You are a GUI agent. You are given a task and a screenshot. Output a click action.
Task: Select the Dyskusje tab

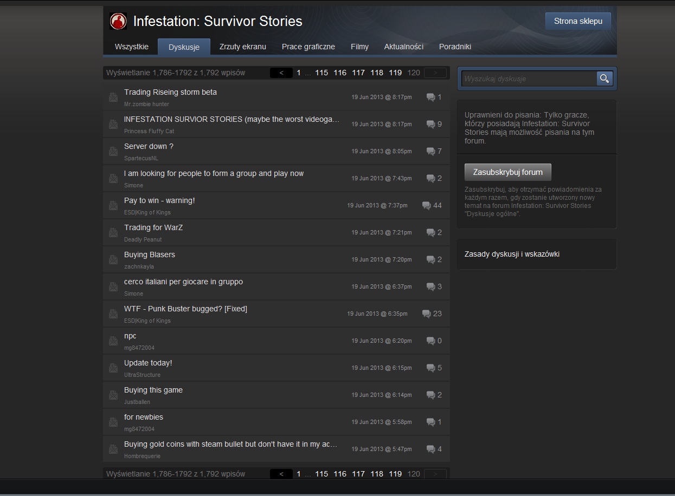[184, 47]
